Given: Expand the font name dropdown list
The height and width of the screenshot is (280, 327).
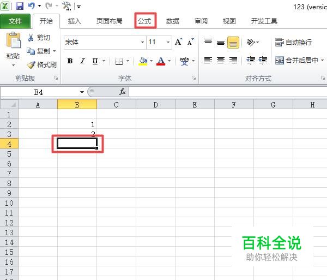Looking at the screenshot, I should 142,43.
